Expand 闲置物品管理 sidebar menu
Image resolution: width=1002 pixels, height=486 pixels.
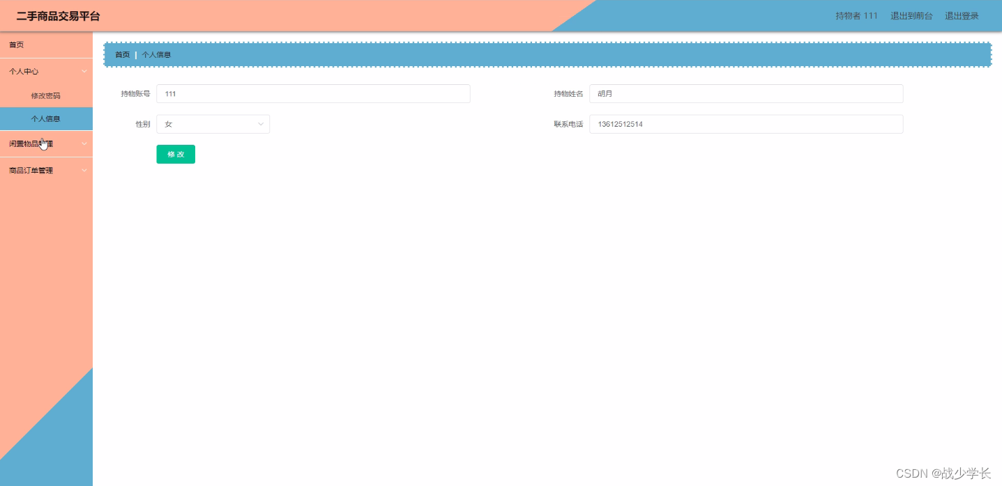[46, 143]
